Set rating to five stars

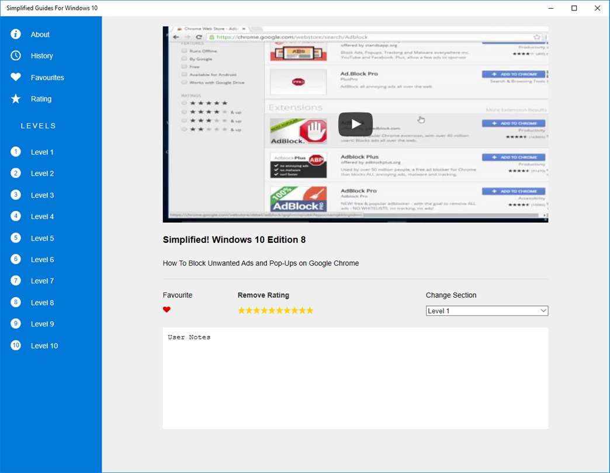(272, 310)
